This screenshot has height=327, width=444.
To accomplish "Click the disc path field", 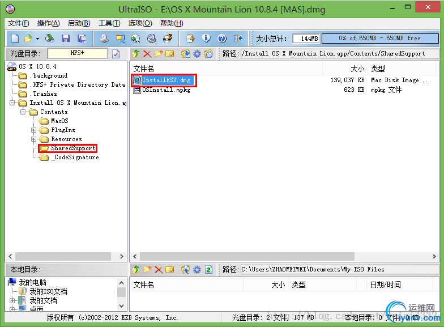I will pos(340,53).
